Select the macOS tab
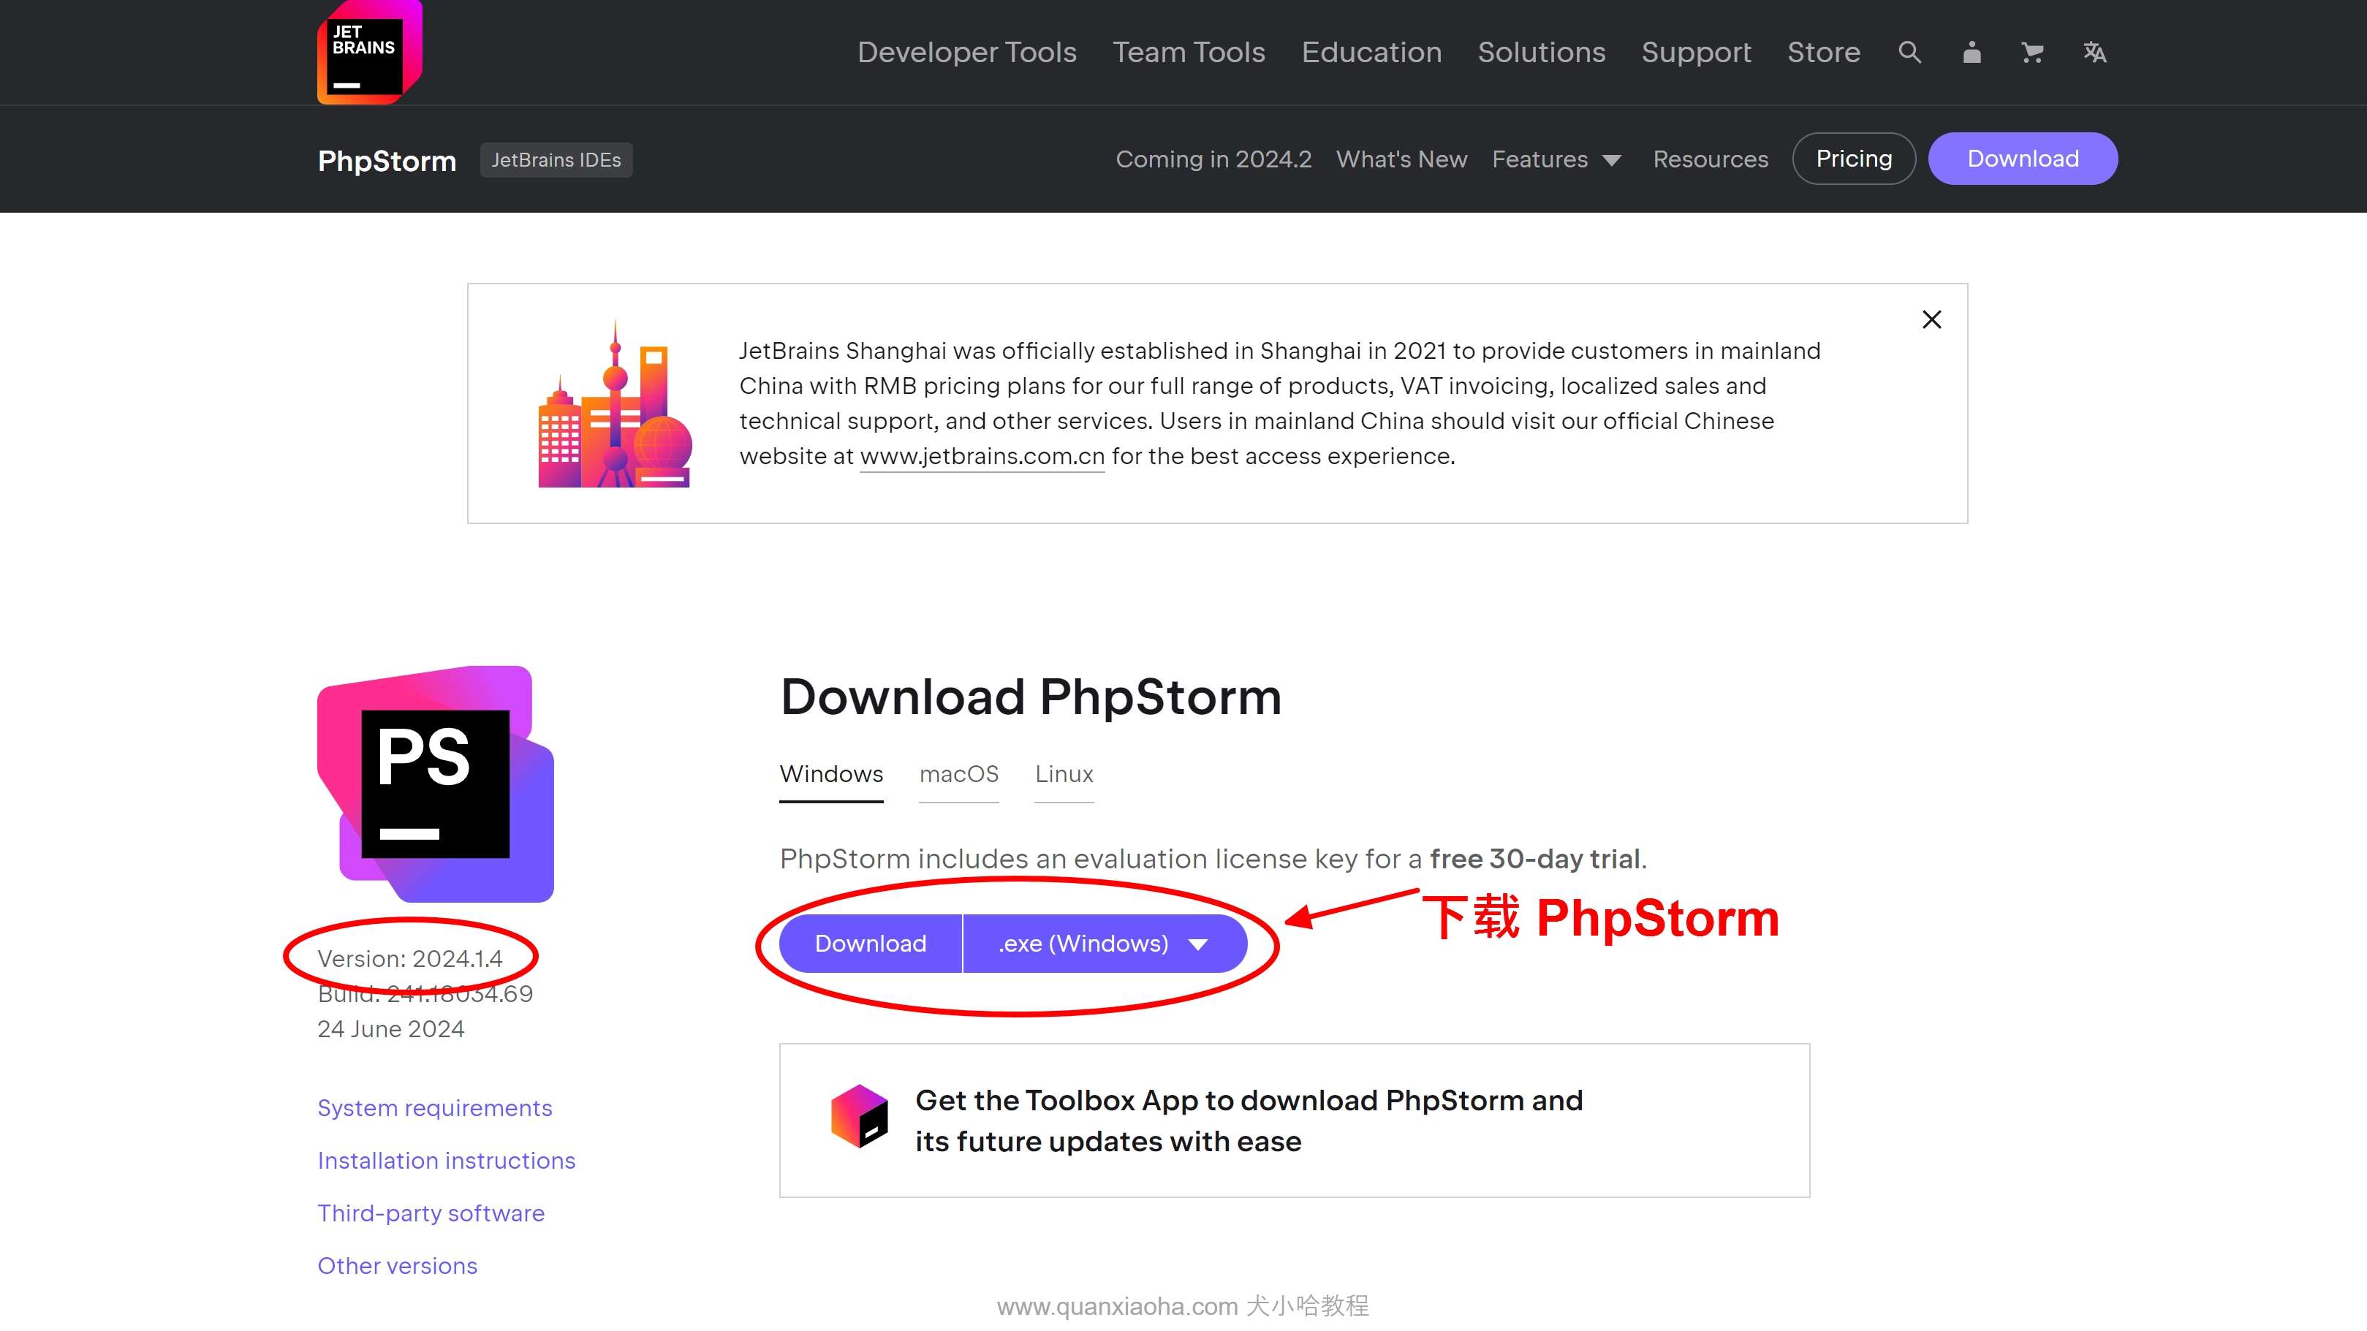The width and height of the screenshot is (2367, 1331). pyautogui.click(x=958, y=774)
